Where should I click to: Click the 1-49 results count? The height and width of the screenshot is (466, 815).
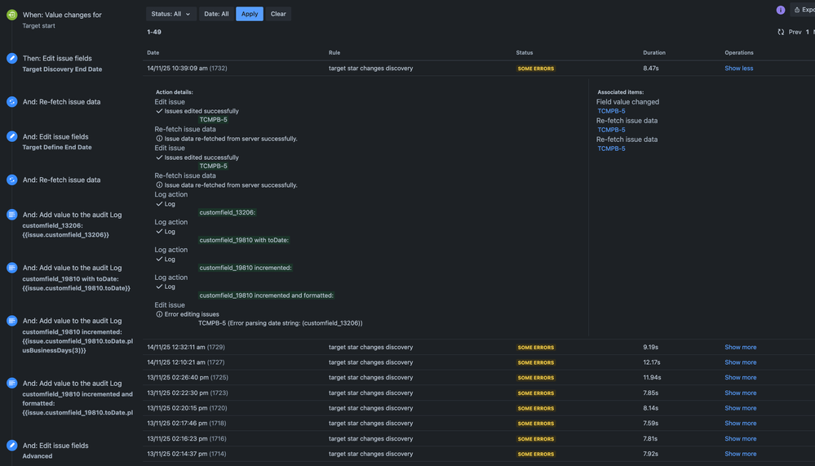pos(154,32)
